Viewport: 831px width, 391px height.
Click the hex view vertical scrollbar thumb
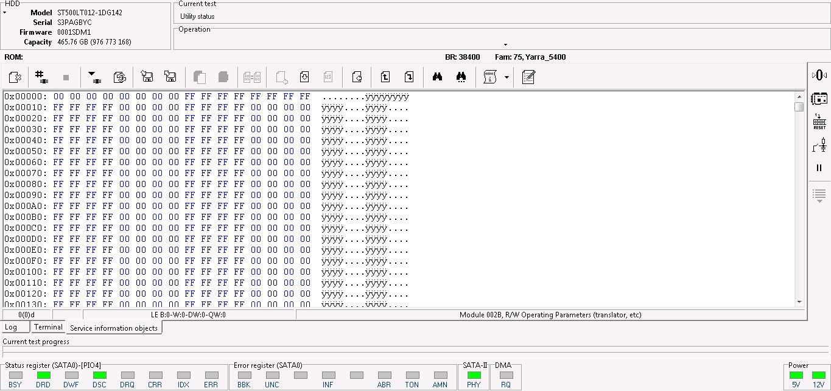(799, 107)
